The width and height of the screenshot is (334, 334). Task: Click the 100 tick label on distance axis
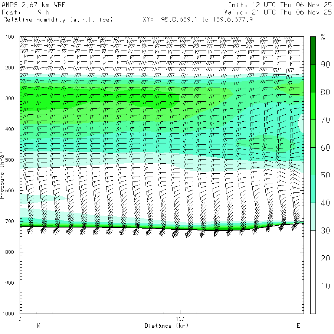coord(180,319)
